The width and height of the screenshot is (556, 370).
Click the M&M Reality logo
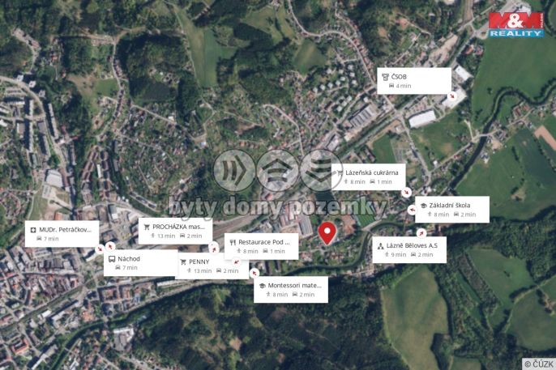[516, 25]
